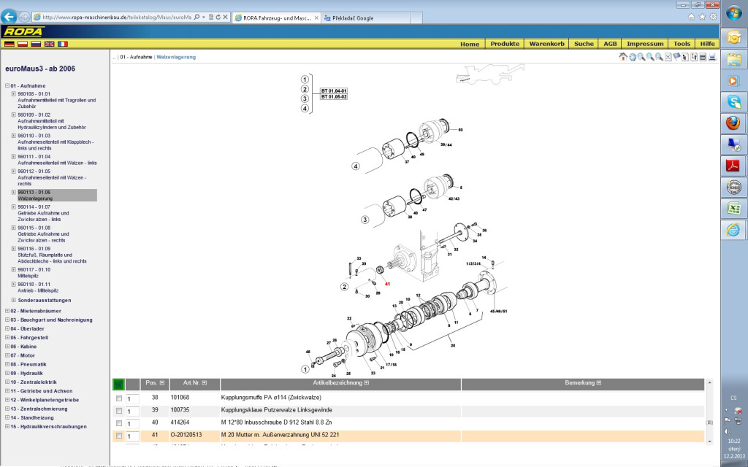The height and width of the screenshot is (467, 748).
Task: Open Windows Explorer folder on taskbar
Action: pyautogui.click(x=733, y=59)
